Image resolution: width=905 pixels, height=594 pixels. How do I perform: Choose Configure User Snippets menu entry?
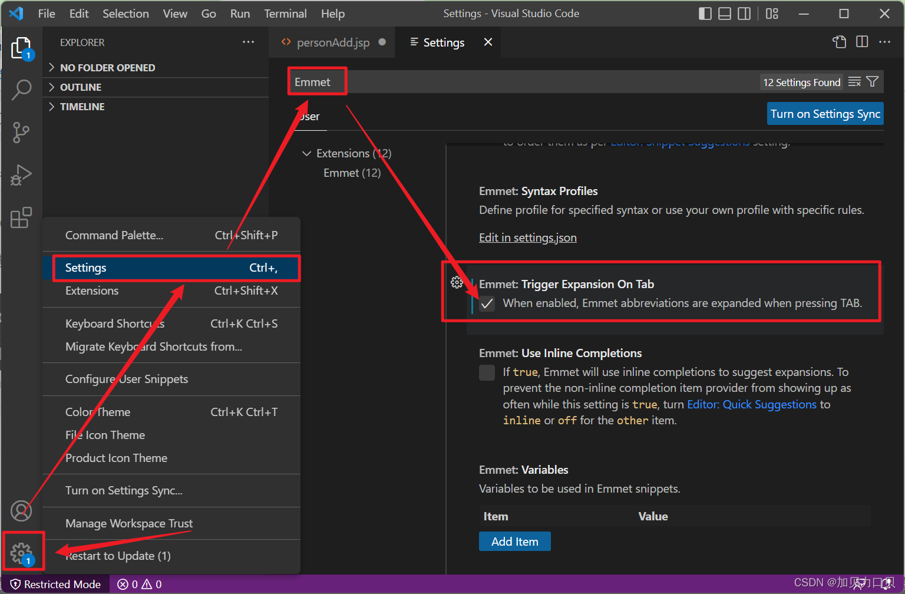coord(171,379)
